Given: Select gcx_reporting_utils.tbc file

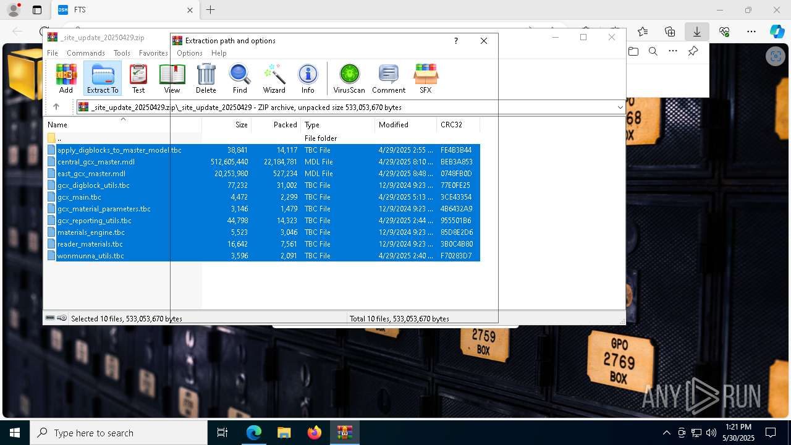Looking at the screenshot, I should pos(263,221).
